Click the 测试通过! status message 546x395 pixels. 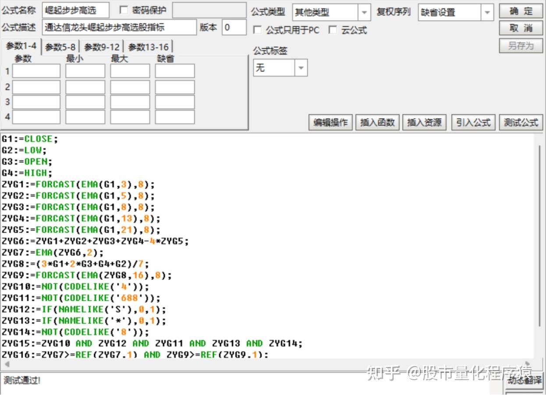coord(22,380)
